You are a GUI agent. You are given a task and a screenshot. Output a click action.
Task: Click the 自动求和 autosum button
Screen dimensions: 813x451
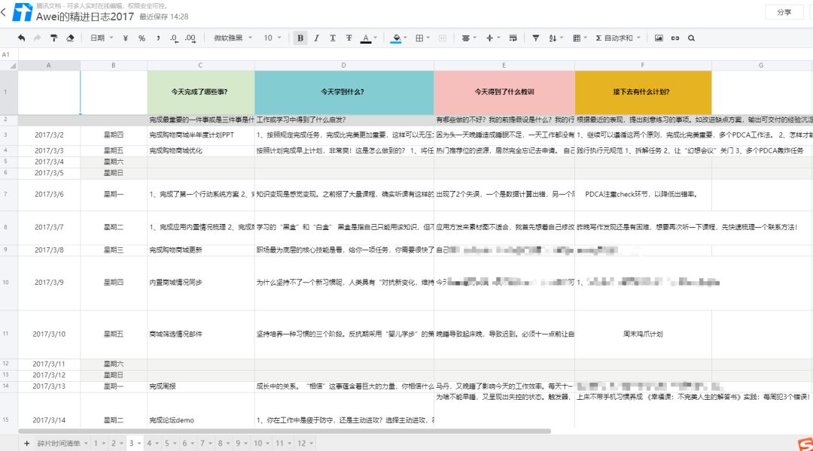618,38
